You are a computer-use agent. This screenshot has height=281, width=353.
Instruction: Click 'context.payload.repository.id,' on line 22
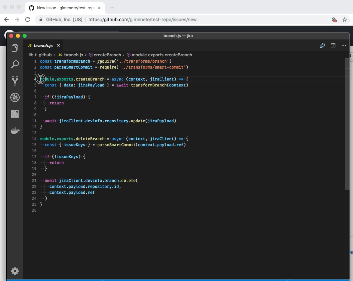point(85,187)
